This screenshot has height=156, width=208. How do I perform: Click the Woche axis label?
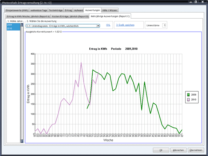[x=108, y=140]
